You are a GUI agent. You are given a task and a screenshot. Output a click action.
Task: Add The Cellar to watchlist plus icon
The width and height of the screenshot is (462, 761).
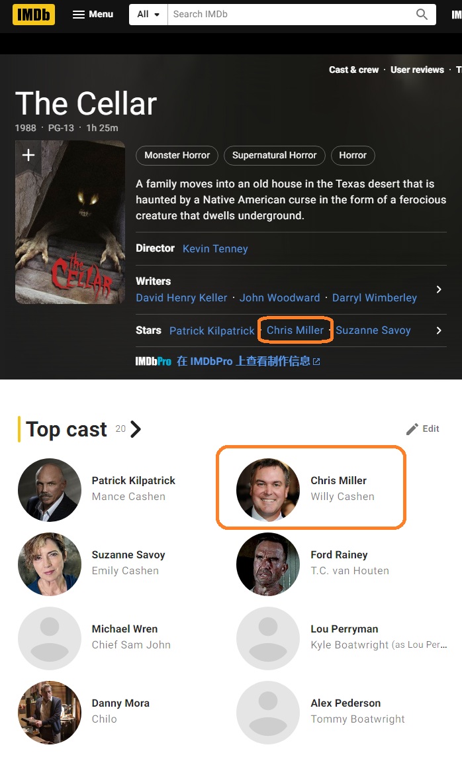tap(28, 155)
